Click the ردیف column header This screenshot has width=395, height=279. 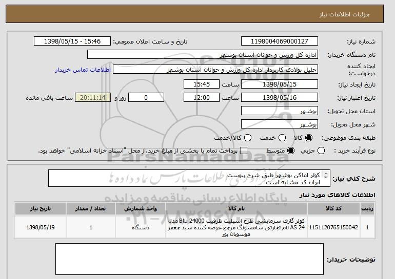pyautogui.click(x=367, y=209)
